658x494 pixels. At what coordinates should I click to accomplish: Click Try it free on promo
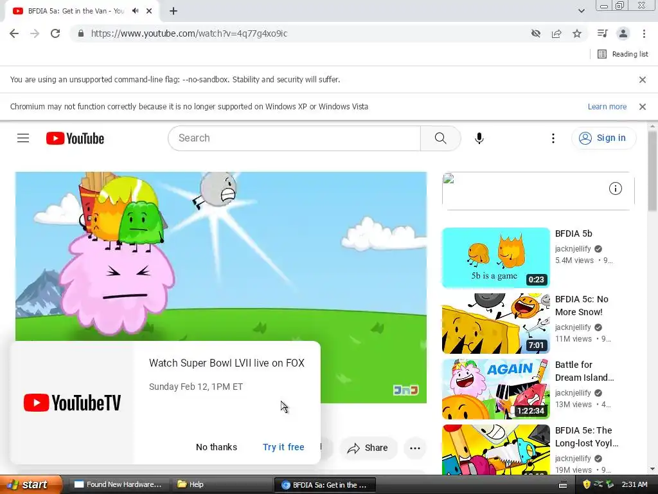[283, 447]
